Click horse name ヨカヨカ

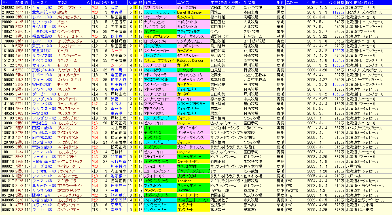(x=63, y=12)
